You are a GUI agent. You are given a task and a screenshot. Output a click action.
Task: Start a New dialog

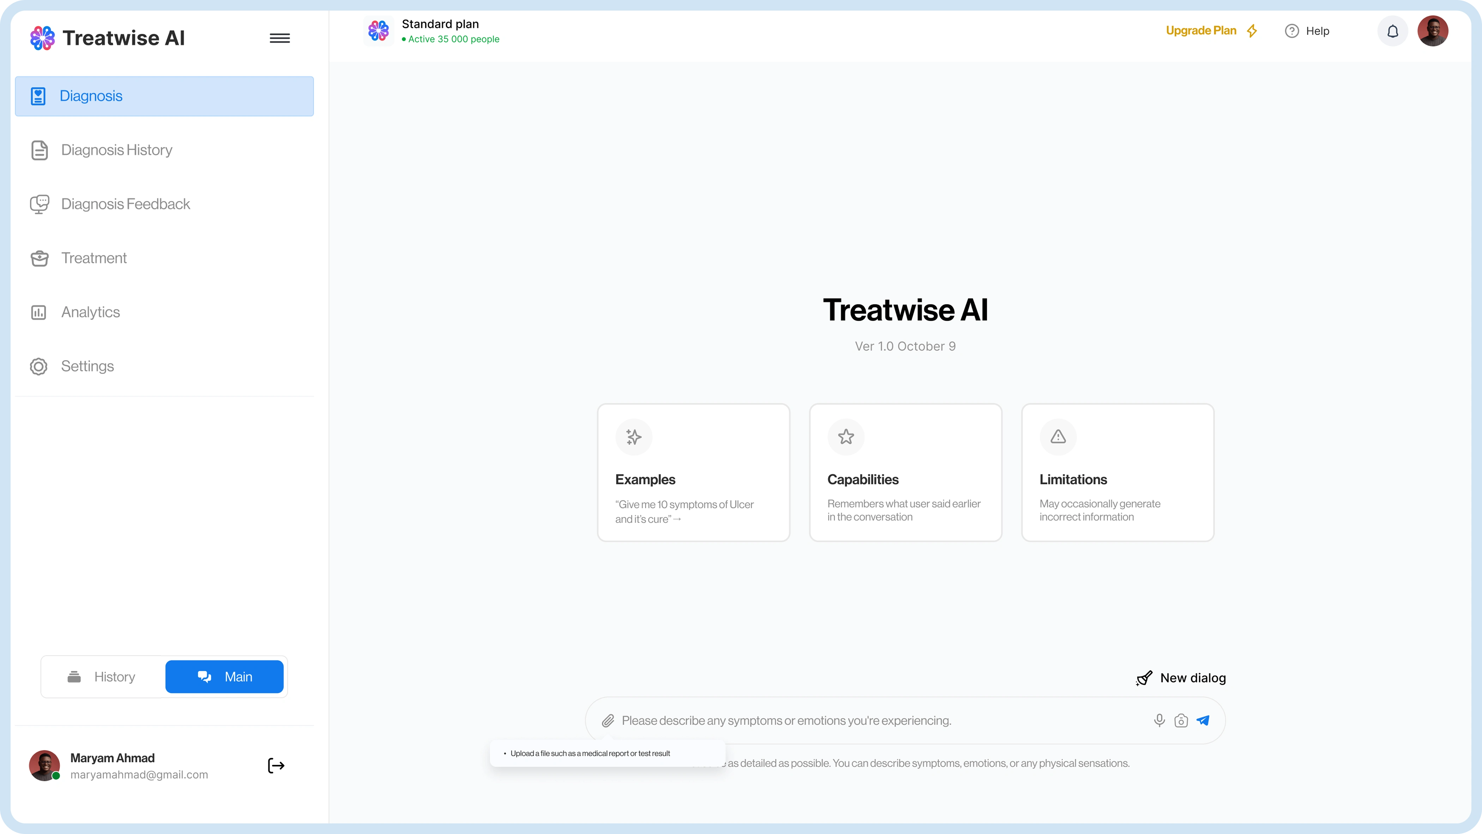click(x=1181, y=678)
